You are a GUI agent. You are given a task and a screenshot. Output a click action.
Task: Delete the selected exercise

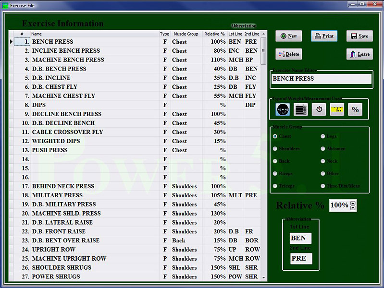[288, 54]
